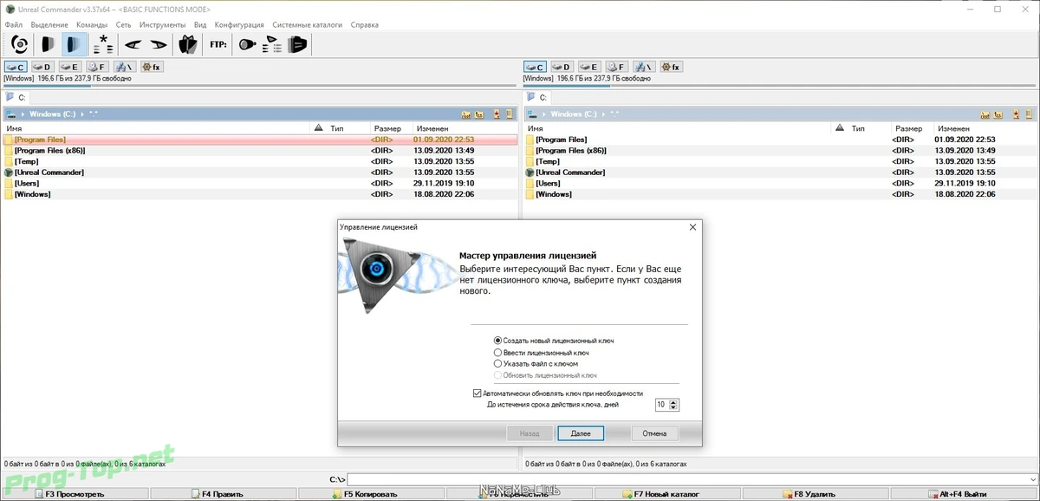This screenshot has height=501, width=1040.
Task: Select drive E in the right panel drive bar
Action: (589, 67)
